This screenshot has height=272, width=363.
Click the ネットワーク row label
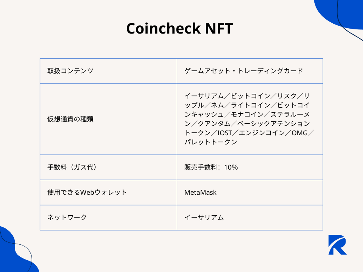click(x=67, y=217)
